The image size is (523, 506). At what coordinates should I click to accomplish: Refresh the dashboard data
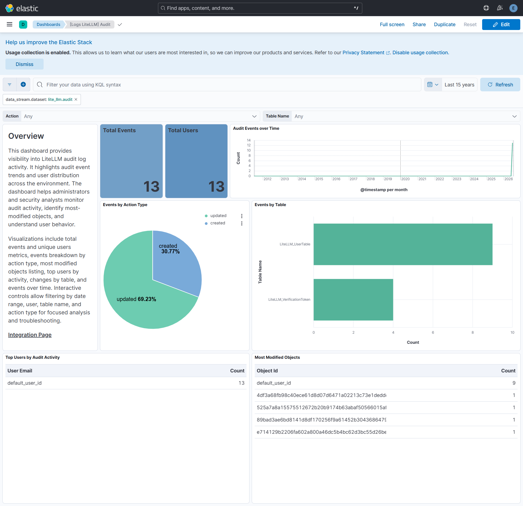tap(500, 85)
